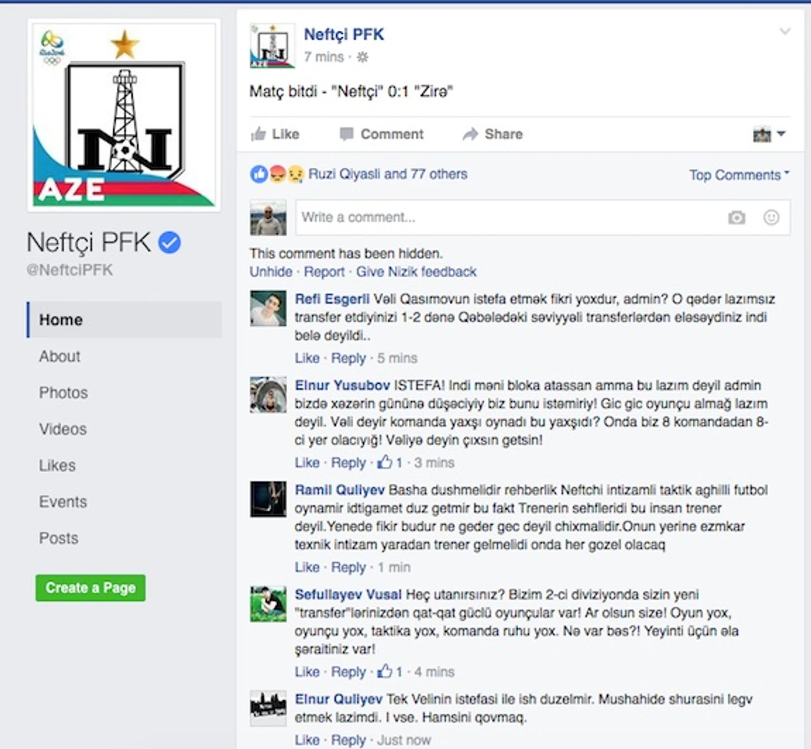Click the angry reaction icon

(277, 174)
